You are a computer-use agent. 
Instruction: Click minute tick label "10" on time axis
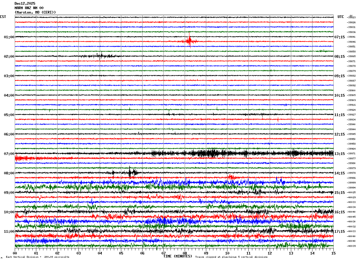tap(227, 253)
